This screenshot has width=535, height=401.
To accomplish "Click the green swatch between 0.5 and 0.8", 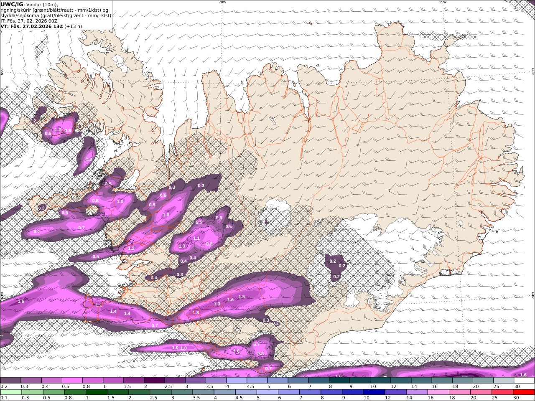I will [x=54, y=392].
